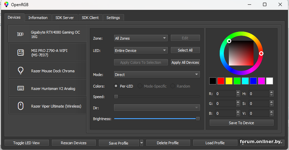Expand the LED dropdown showing Entire Device
Image resolution: width=289 pixels, height=150 pixels.
141,50
